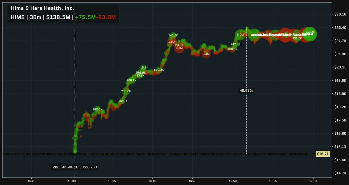Click the $15.71 price level label
Screen dimensions: 349x185
(323, 154)
